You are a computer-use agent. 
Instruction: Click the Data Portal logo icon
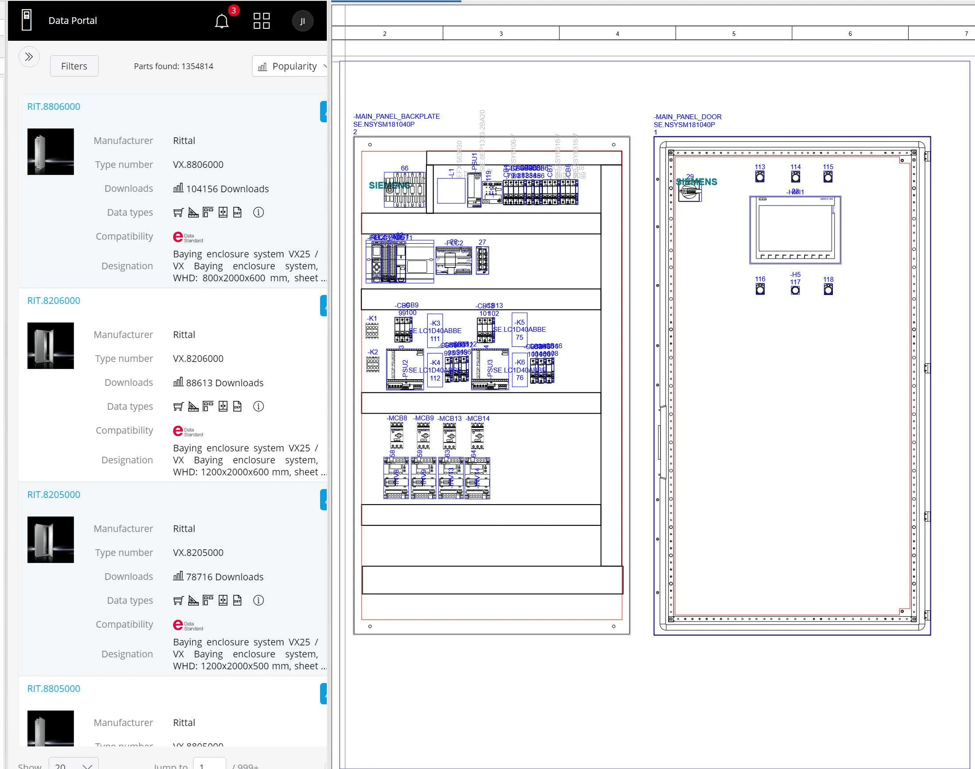(x=27, y=20)
